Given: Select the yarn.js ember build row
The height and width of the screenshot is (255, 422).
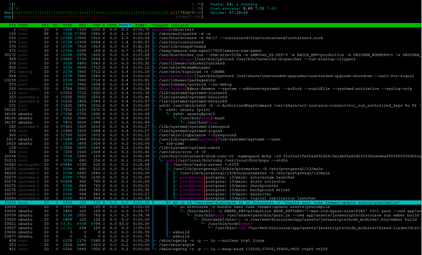Looking at the screenshot, I should click(x=211, y=215).
